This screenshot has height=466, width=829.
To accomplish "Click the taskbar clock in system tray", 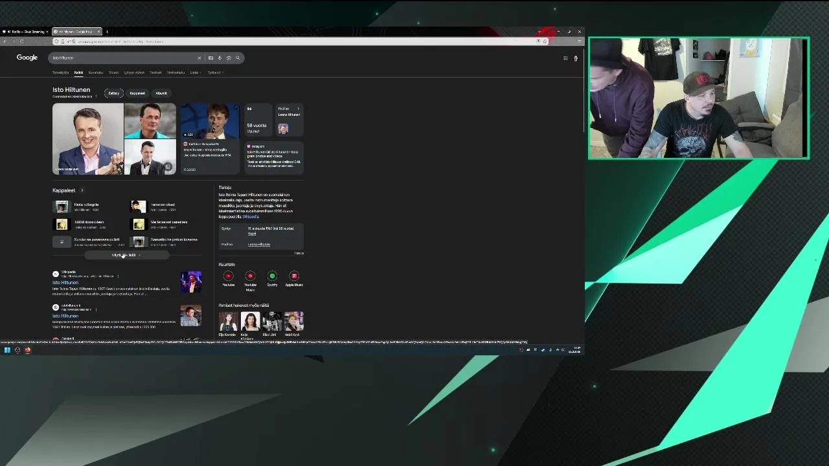I will click(574, 350).
